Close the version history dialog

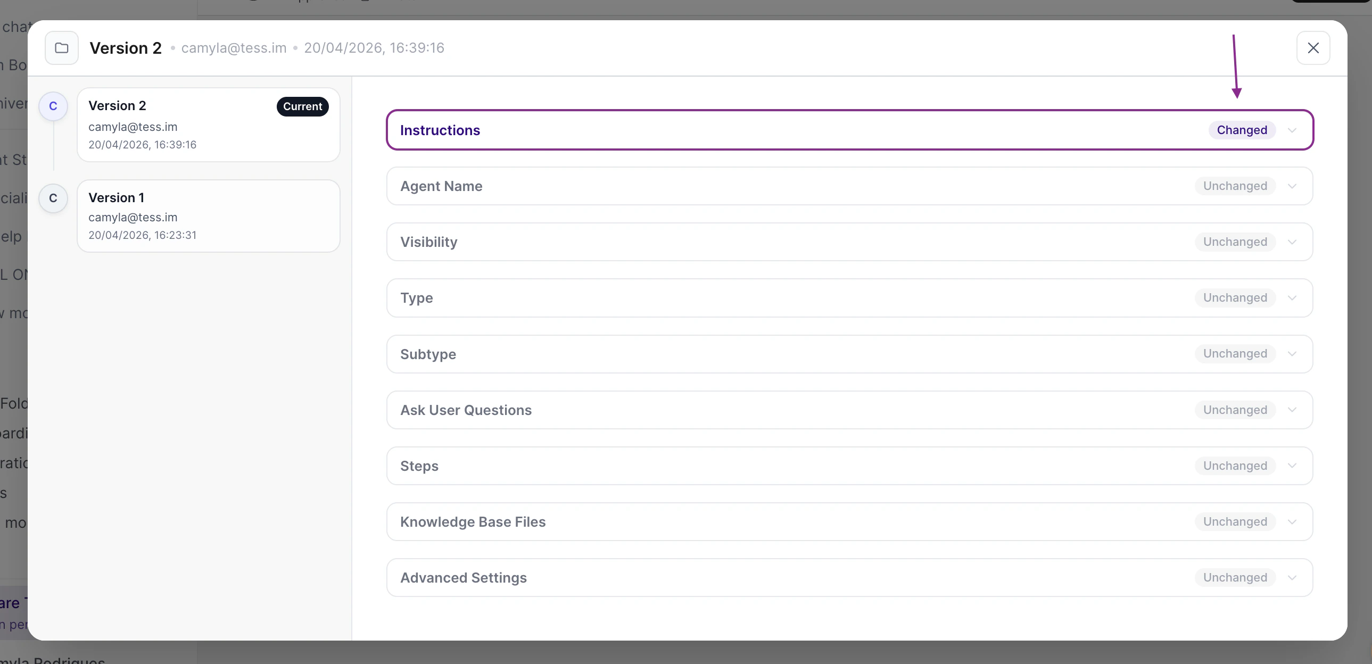1313,48
